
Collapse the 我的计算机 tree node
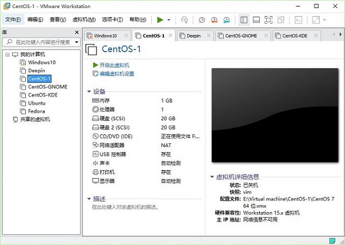pos(8,54)
